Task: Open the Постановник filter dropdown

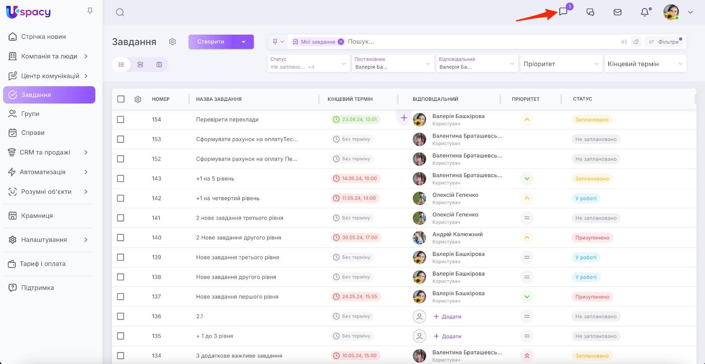Action: click(x=393, y=63)
